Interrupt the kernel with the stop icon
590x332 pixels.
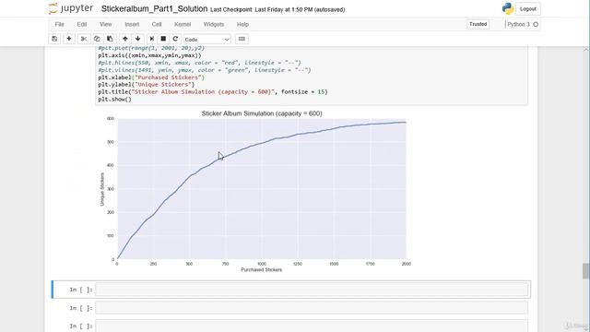click(163, 39)
